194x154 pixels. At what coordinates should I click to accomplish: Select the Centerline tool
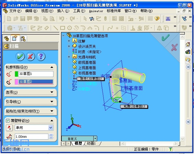point(103,28)
